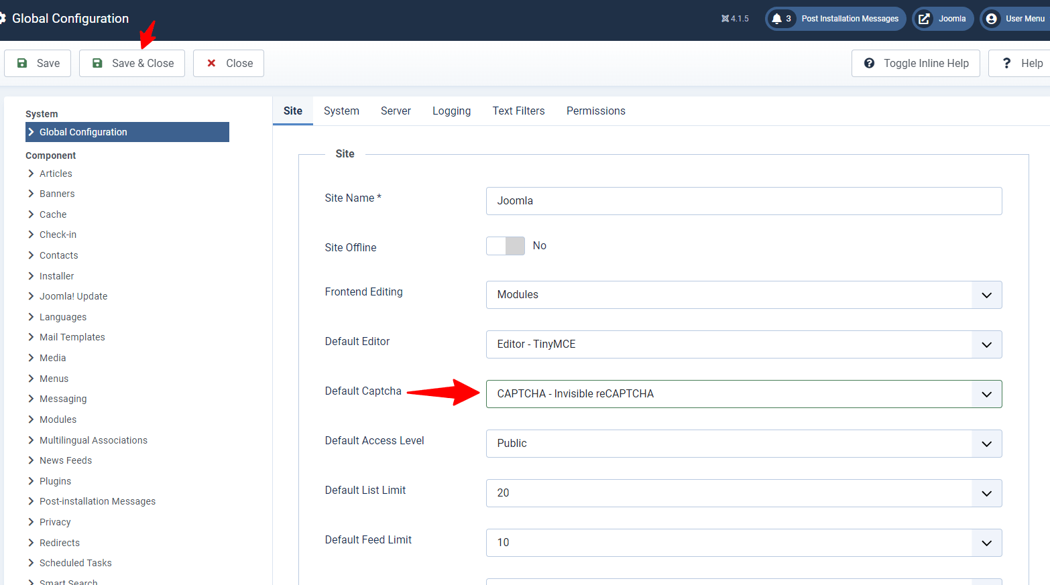Image resolution: width=1050 pixels, height=585 pixels.
Task: Open News Feeds configuration
Action: (x=66, y=460)
